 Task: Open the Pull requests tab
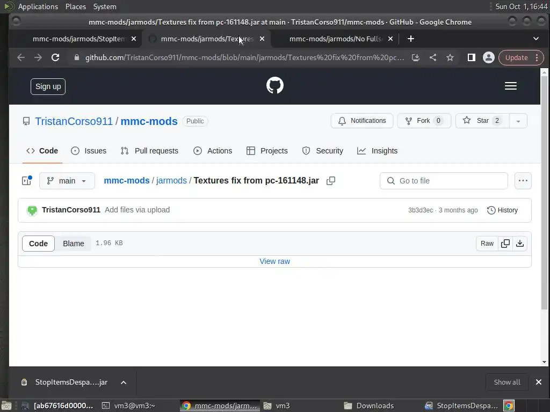pyautogui.click(x=149, y=151)
